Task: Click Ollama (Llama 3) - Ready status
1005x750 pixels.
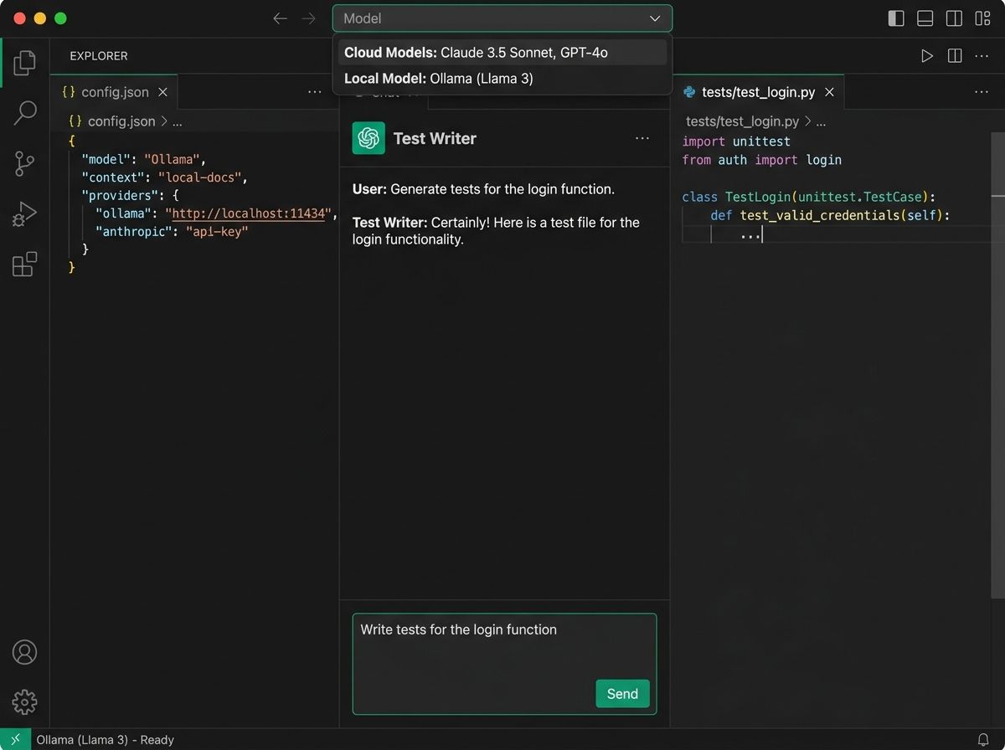Action: coord(105,740)
